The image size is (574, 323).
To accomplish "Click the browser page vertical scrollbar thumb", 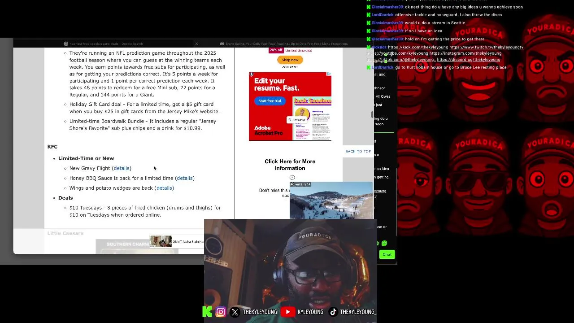I will pos(372,114).
